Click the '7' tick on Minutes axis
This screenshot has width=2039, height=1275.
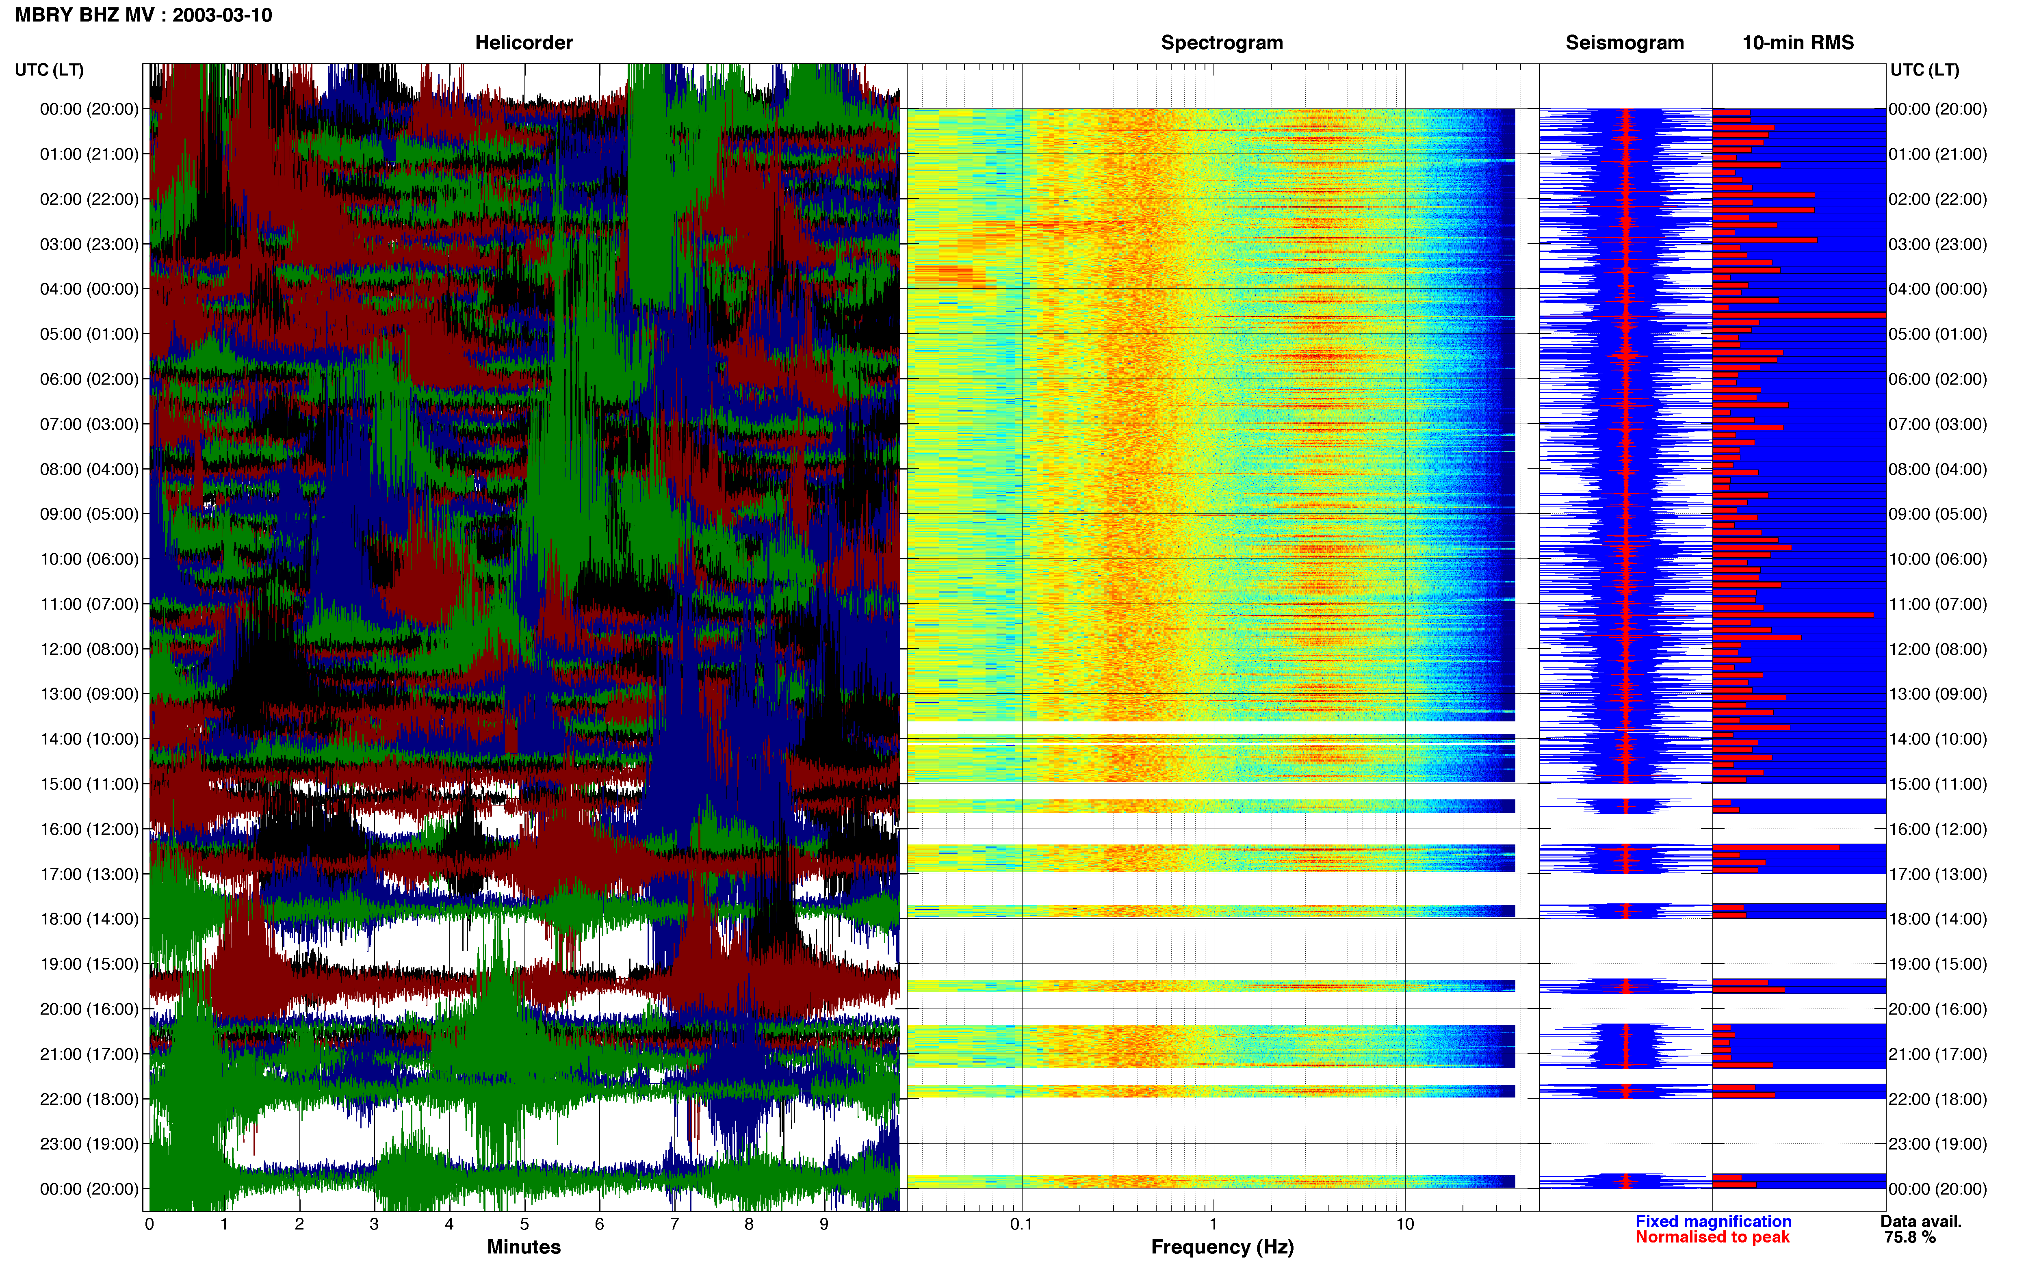tap(675, 1224)
